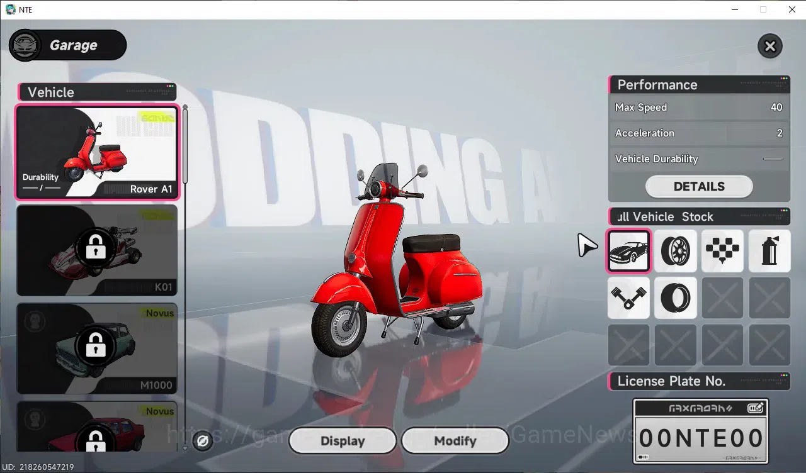
Task: Select the engine pistons icon
Action: (x=628, y=298)
